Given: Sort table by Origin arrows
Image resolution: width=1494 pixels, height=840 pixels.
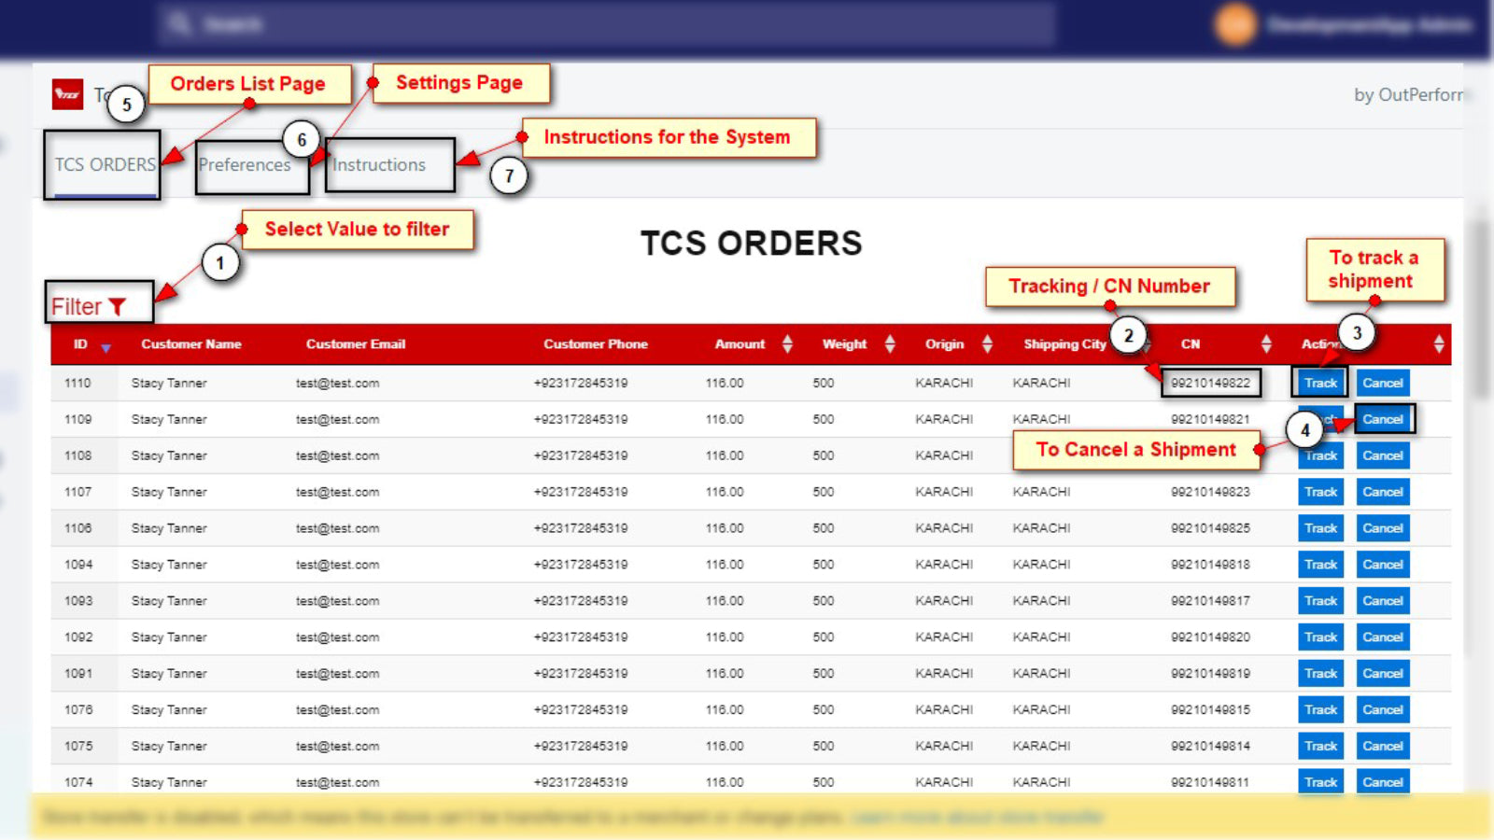Looking at the screenshot, I should click(987, 343).
